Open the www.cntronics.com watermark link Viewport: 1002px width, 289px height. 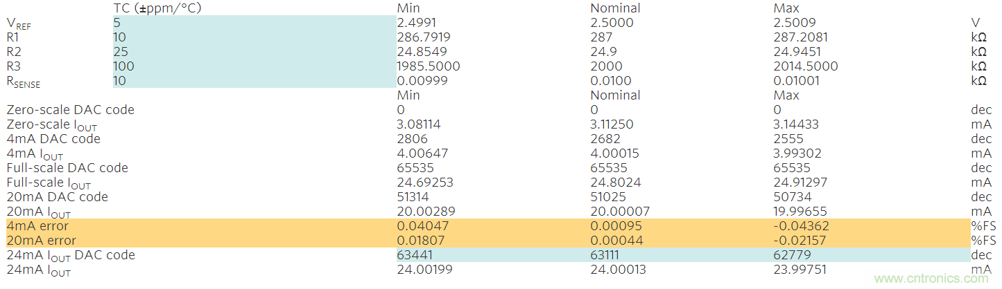(x=931, y=278)
